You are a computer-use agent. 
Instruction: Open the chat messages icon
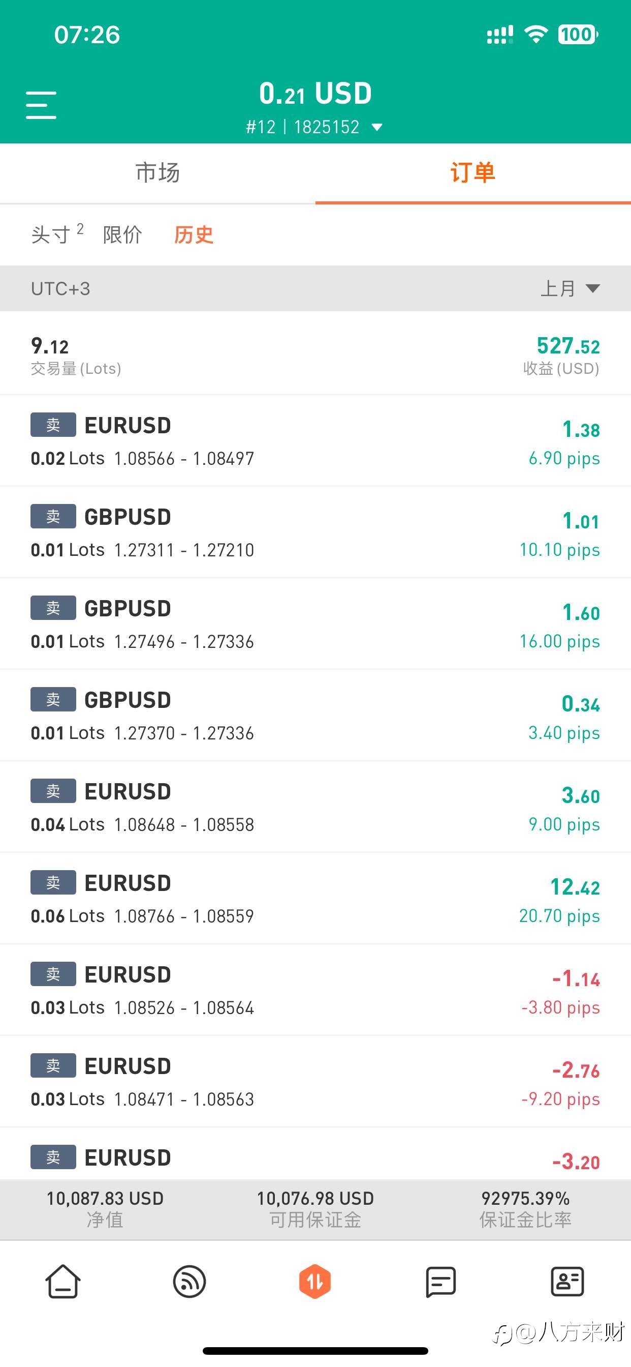tap(440, 1282)
